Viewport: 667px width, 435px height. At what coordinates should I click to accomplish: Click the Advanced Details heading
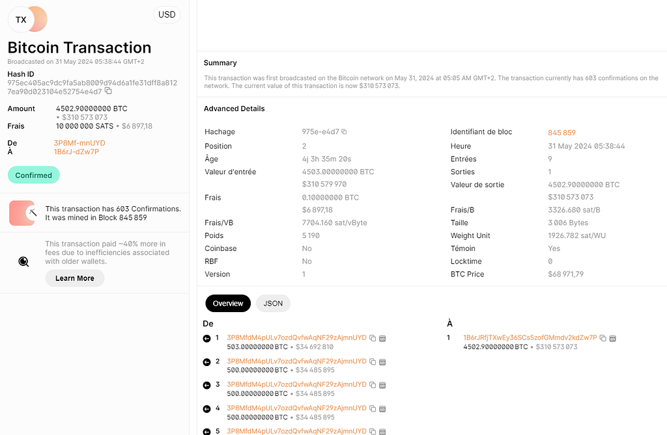(x=234, y=109)
